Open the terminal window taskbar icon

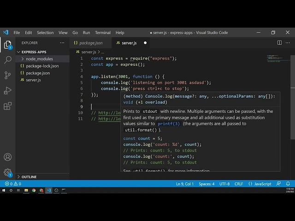tap(64, 190)
